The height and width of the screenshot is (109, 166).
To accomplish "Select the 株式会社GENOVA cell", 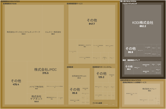I will 146,65.
